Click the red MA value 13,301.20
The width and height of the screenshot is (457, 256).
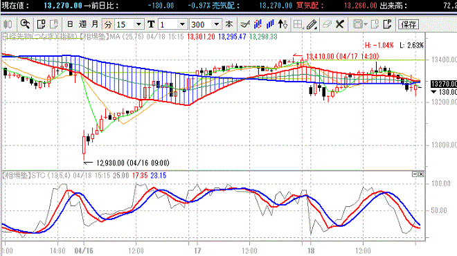click(201, 37)
